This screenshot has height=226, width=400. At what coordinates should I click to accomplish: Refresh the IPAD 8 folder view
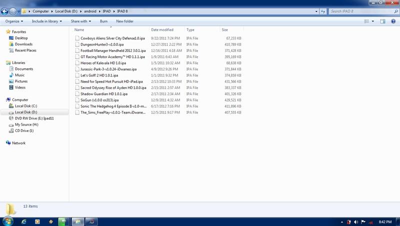[323, 11]
